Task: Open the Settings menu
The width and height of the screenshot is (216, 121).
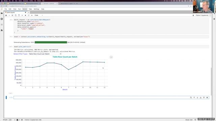Action: coord(36,9)
